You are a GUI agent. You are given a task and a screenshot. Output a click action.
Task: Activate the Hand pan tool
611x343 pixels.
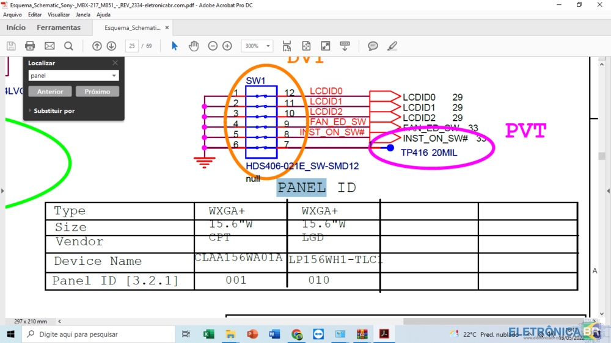(x=194, y=46)
